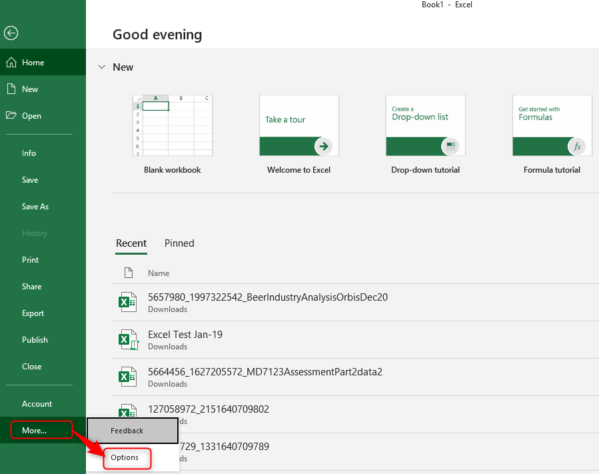Image resolution: width=599 pixels, height=474 pixels.
Task: Sort by the Name column header
Action: tap(159, 273)
